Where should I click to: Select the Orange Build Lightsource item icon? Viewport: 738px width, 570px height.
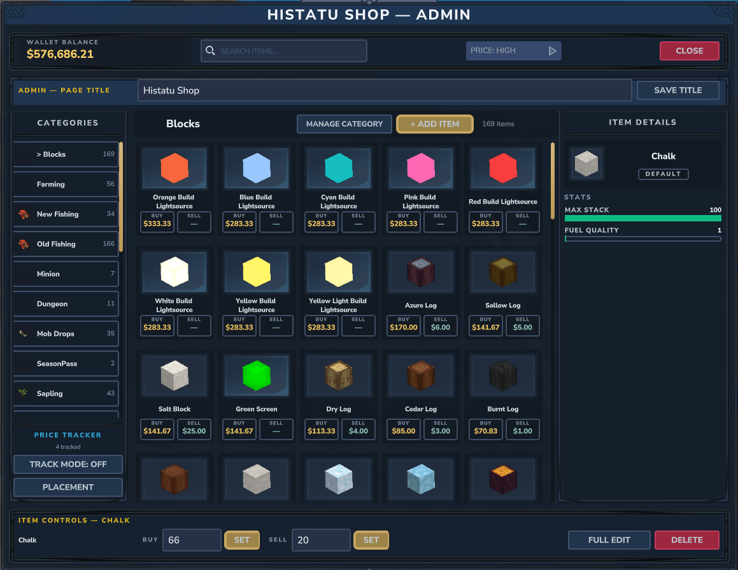174,168
